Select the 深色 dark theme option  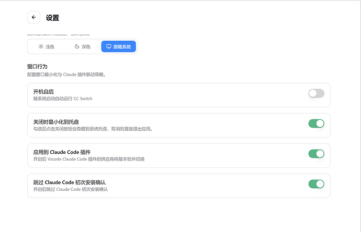tap(83, 46)
